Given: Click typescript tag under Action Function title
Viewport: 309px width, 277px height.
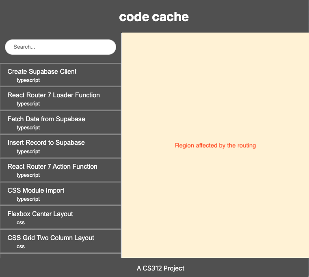Looking at the screenshot, I should (28, 175).
